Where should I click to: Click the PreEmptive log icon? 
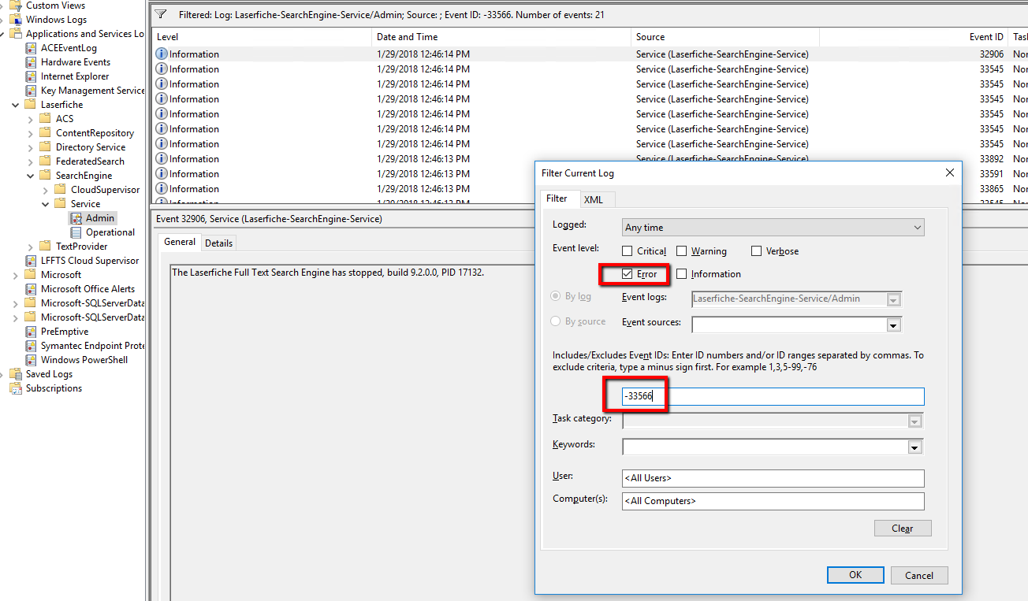(32, 332)
